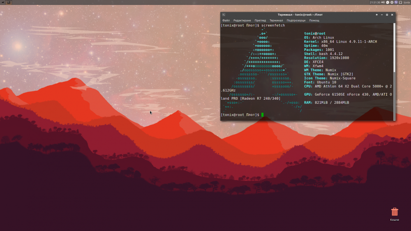Minimize the terminal window

click(382, 15)
